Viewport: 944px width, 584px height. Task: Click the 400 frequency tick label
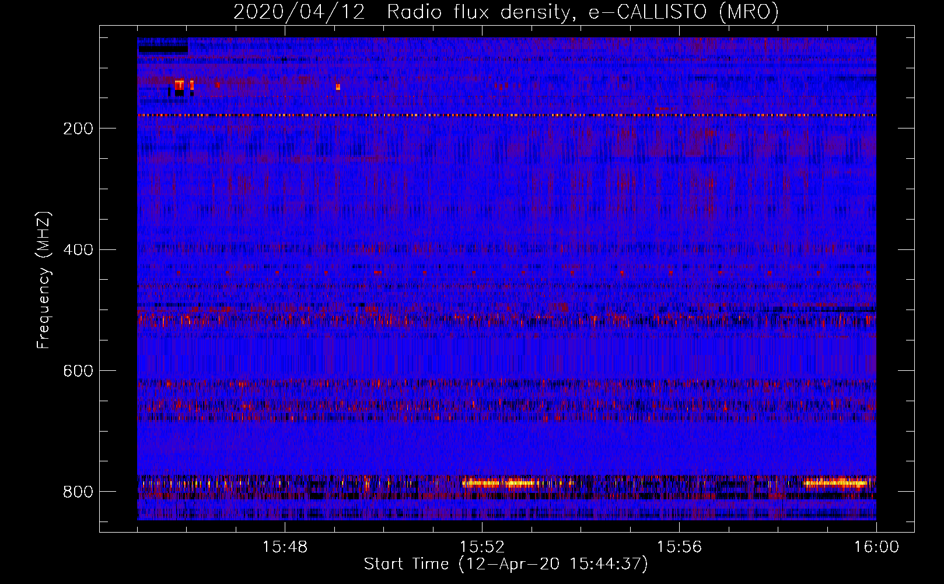[x=78, y=250]
